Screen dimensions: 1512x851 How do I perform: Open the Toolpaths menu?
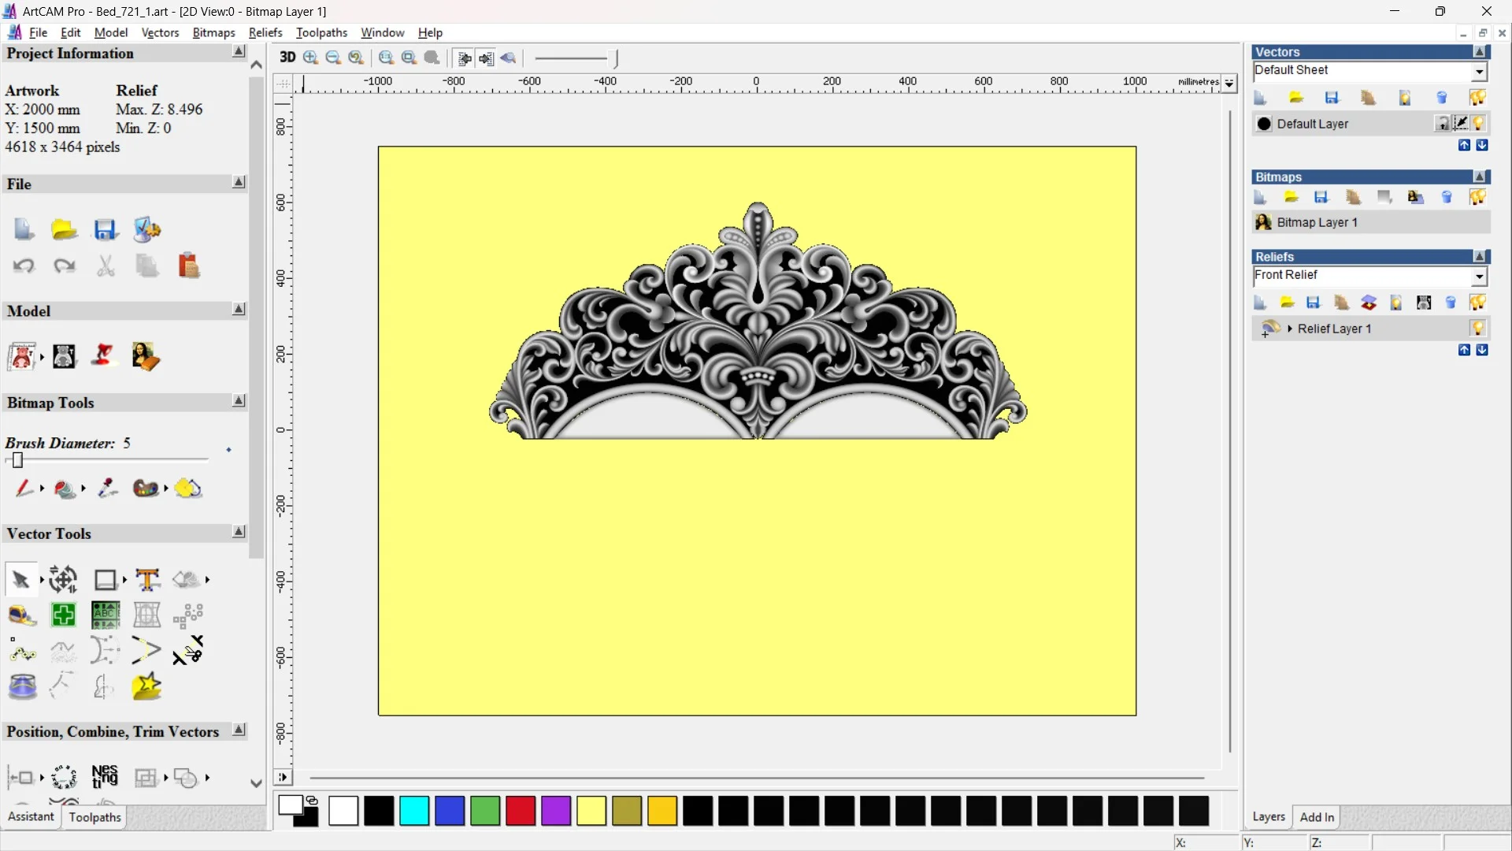coord(321,32)
